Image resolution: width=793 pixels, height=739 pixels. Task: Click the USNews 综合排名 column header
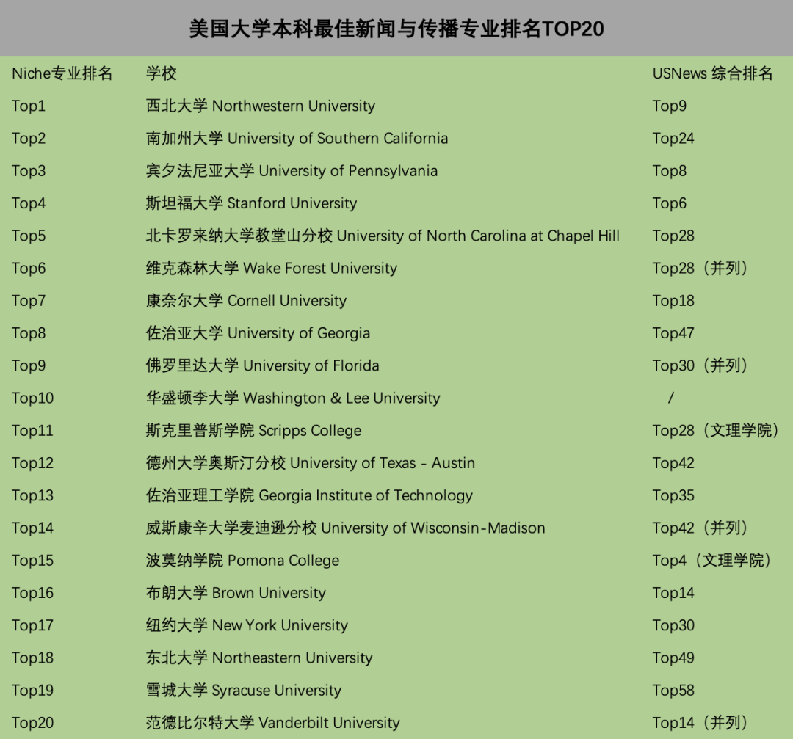tap(712, 74)
